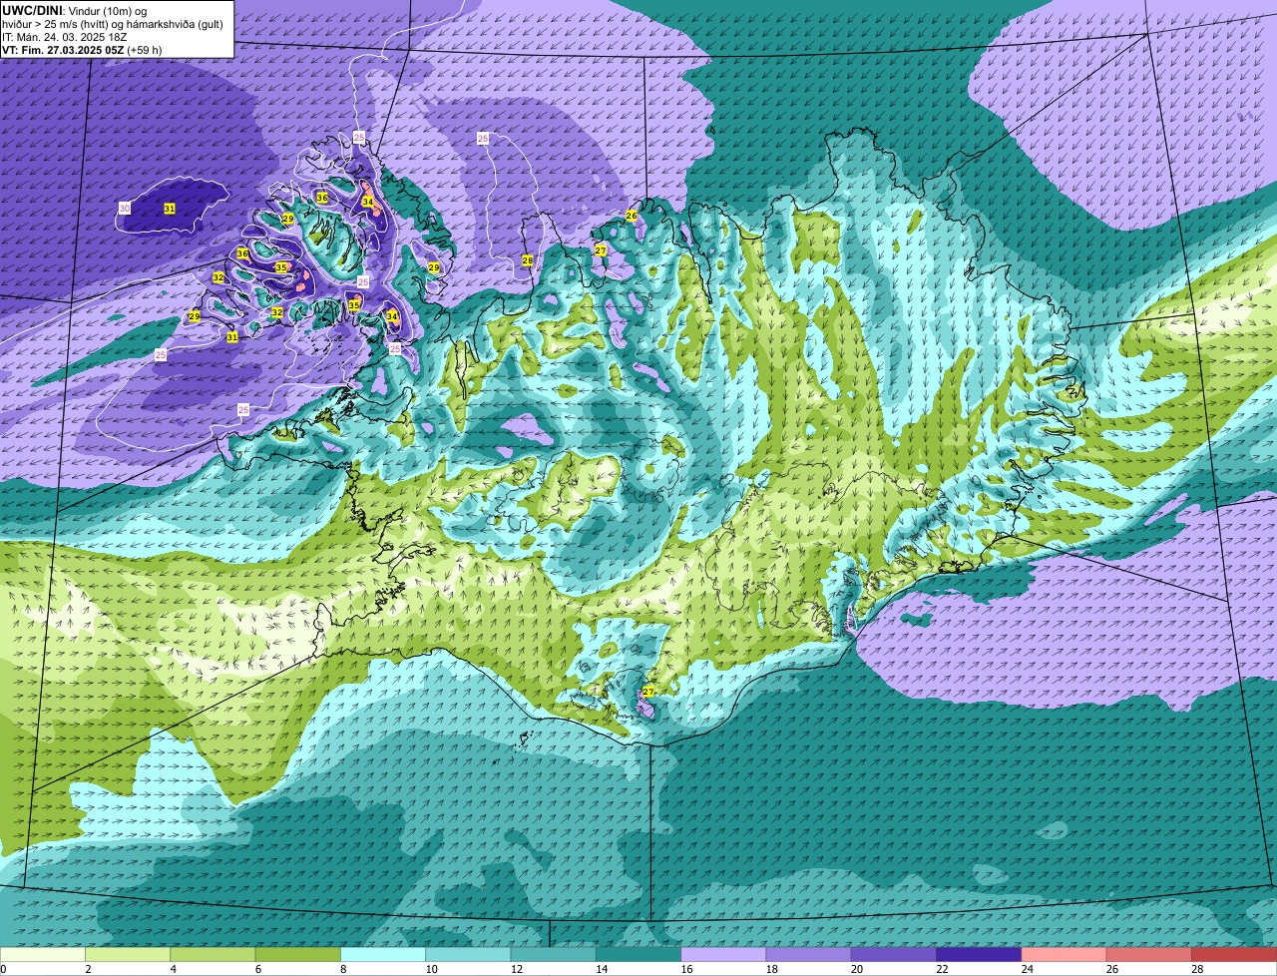Pick the 12–14 m/s teal swatch
Screen dimensions: 1277x976
point(554,954)
